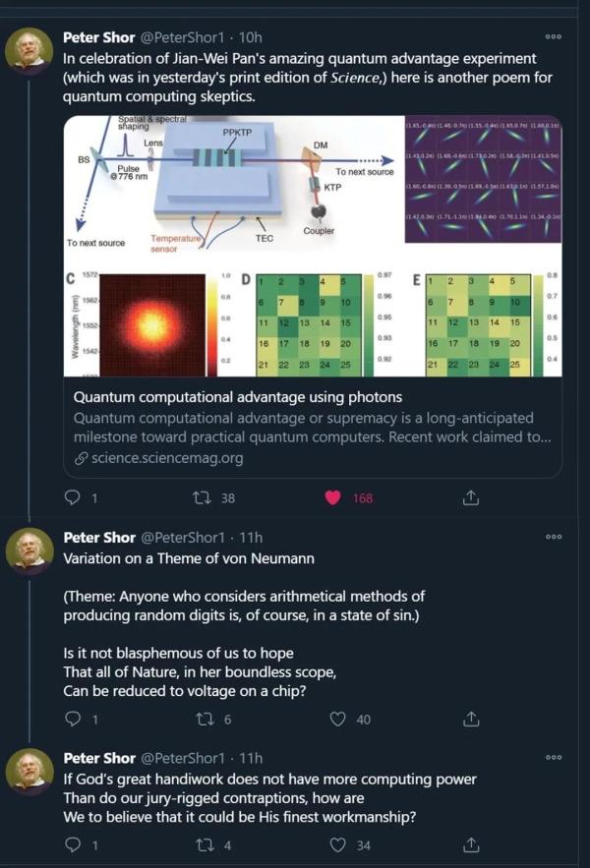
Task: Reply to the quantum advantage experiment tweet
Action: [72, 498]
